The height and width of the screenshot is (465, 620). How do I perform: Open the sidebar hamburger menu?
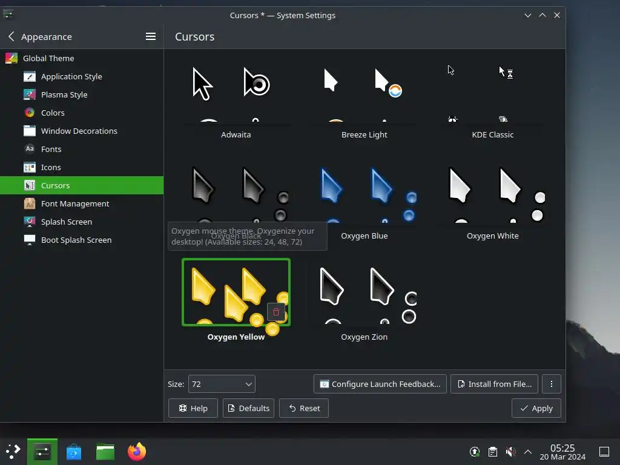[x=151, y=36]
